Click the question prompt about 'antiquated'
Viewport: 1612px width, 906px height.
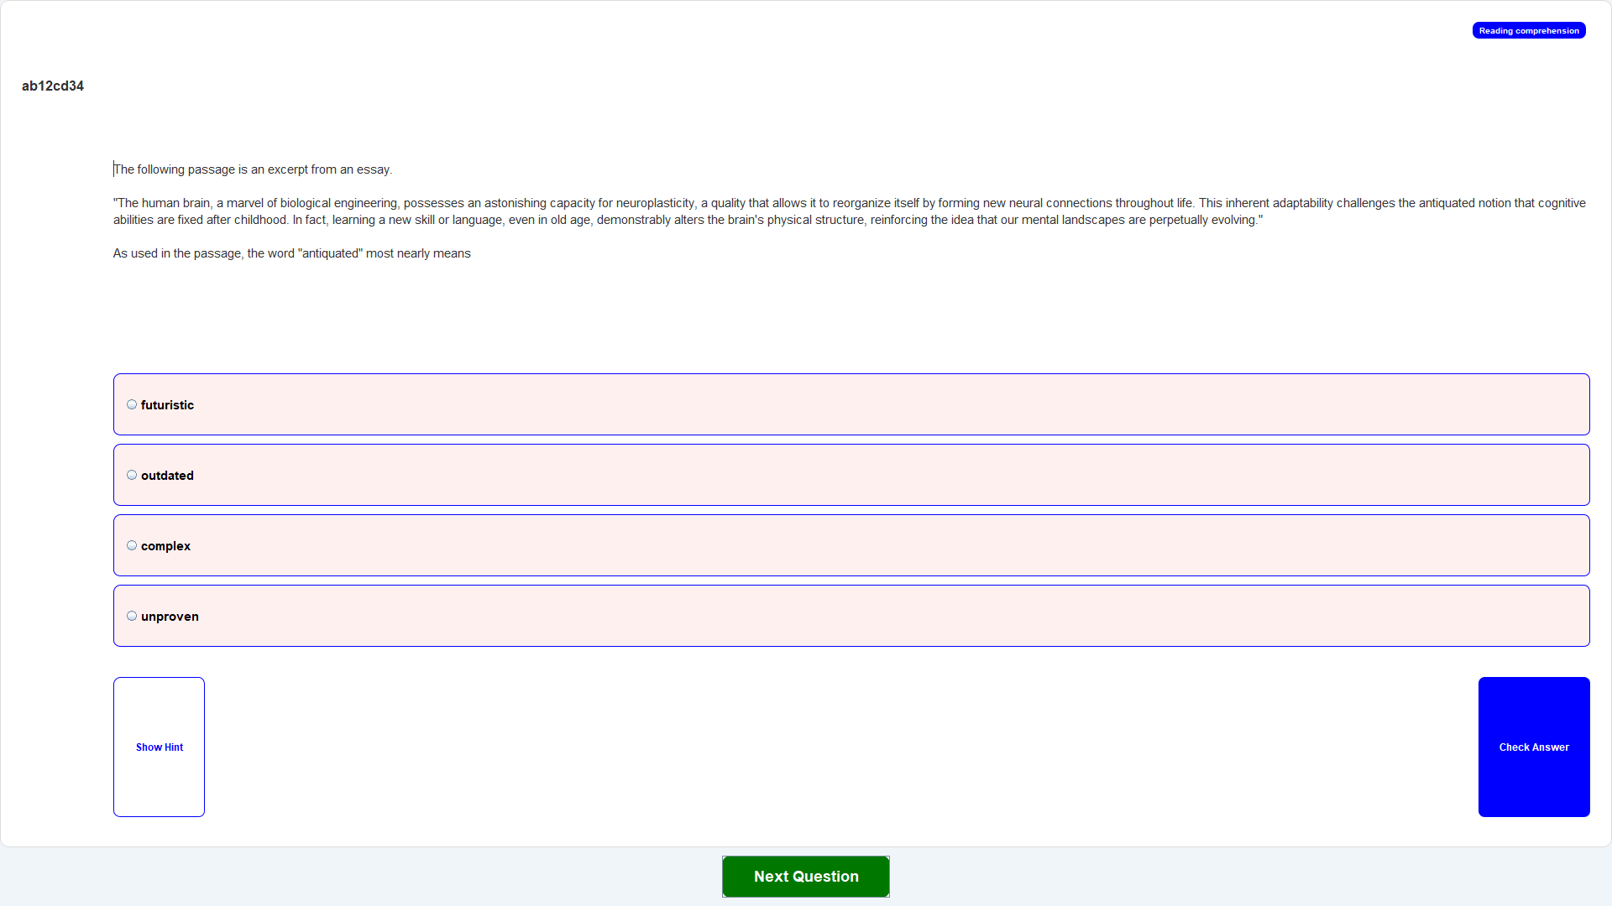(291, 253)
